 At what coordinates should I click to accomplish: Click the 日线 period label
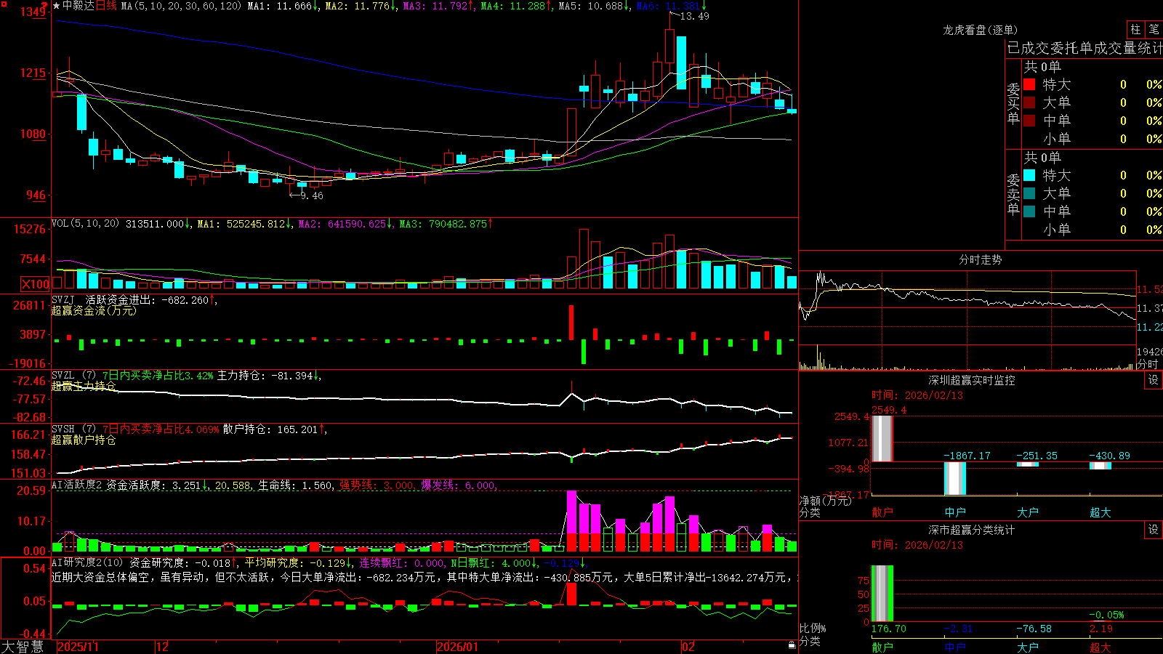tap(106, 6)
